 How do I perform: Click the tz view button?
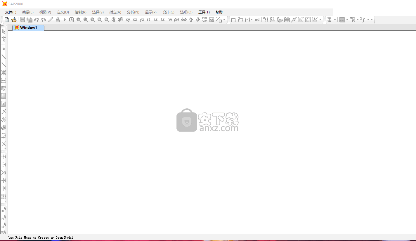pyautogui.click(x=163, y=20)
